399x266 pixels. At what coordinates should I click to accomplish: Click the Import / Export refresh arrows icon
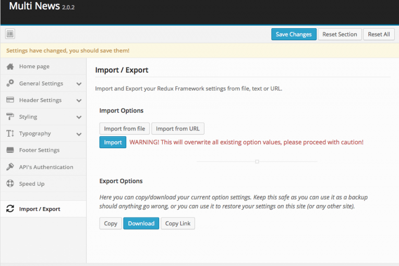(x=10, y=209)
